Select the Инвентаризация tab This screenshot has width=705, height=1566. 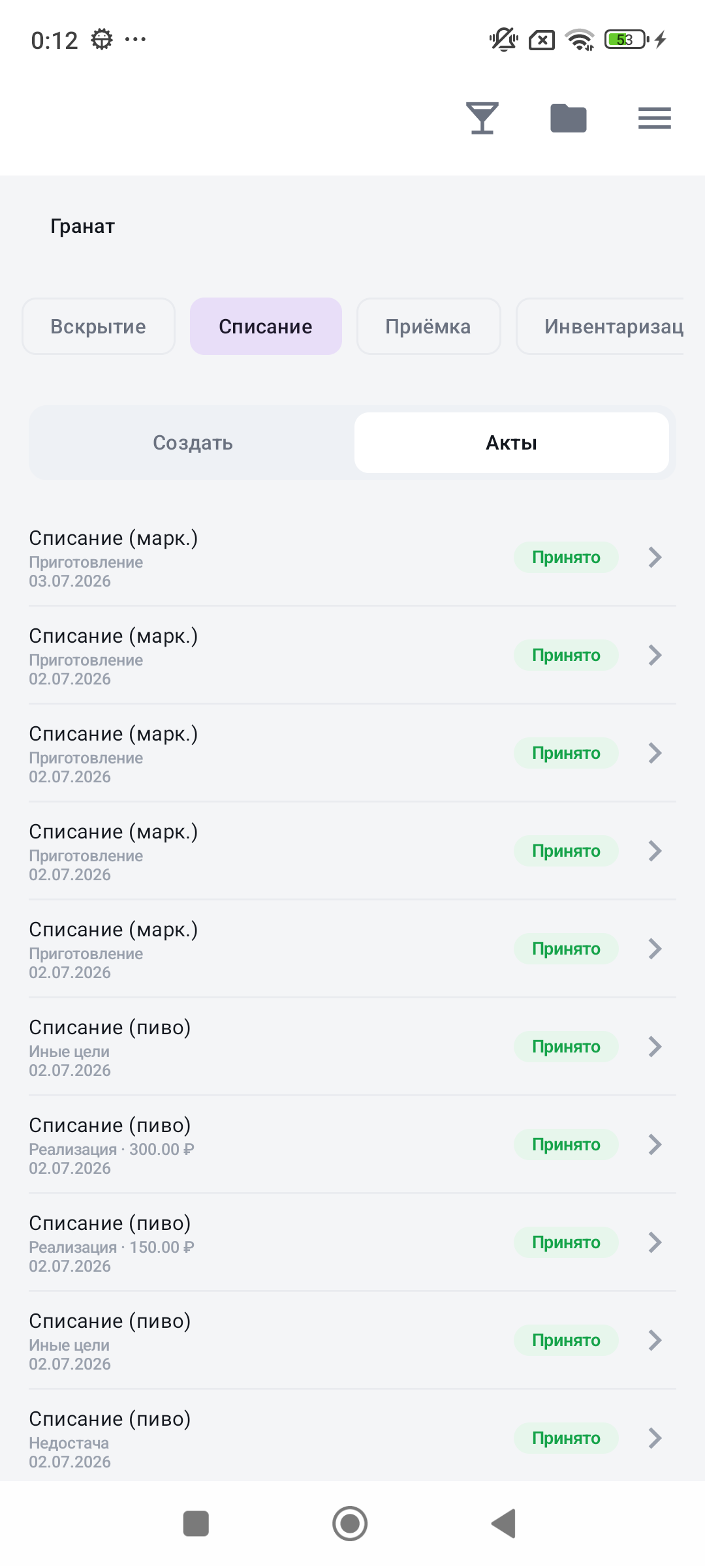pos(600,326)
